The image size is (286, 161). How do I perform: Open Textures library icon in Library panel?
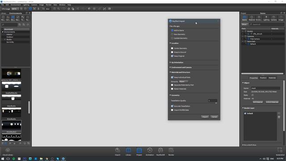[23, 18]
